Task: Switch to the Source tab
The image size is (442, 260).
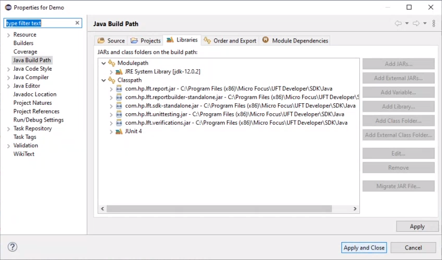Action: click(x=112, y=40)
